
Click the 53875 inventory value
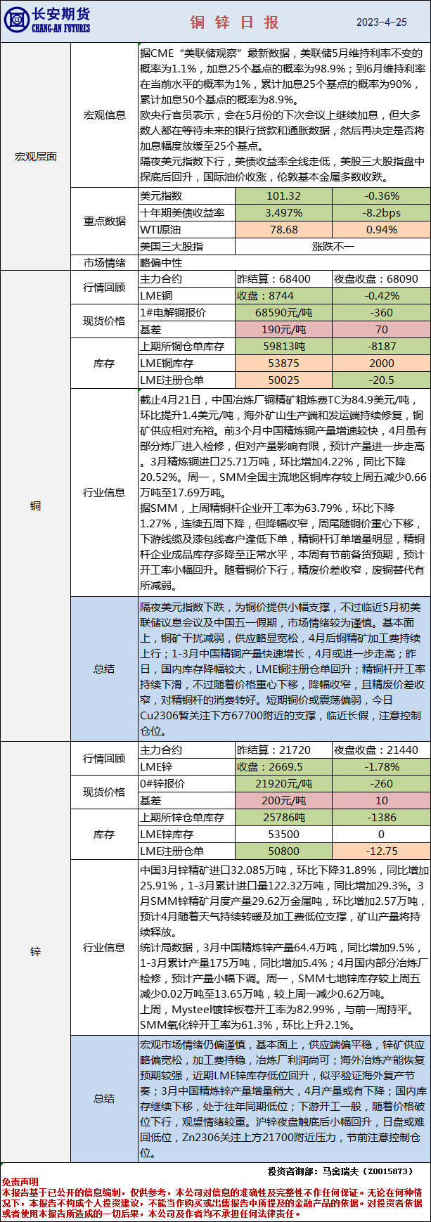pos(283,363)
